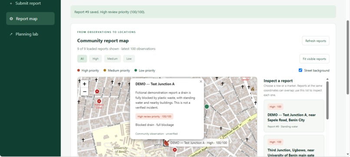The image size is (350, 157).
Task: Filter reports by High priority
Action: point(96,59)
